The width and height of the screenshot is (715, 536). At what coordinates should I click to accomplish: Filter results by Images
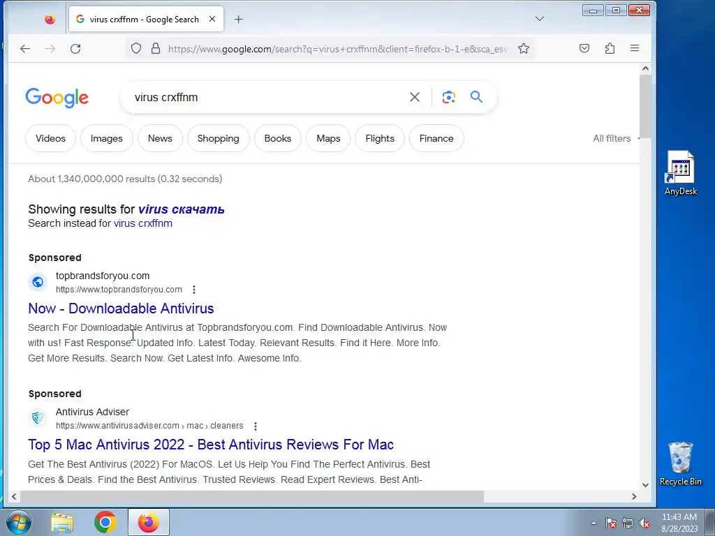(107, 138)
